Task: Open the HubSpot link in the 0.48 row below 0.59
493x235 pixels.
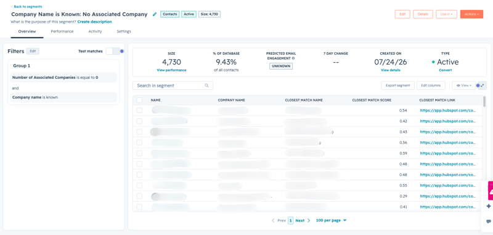Action: pos(448,164)
